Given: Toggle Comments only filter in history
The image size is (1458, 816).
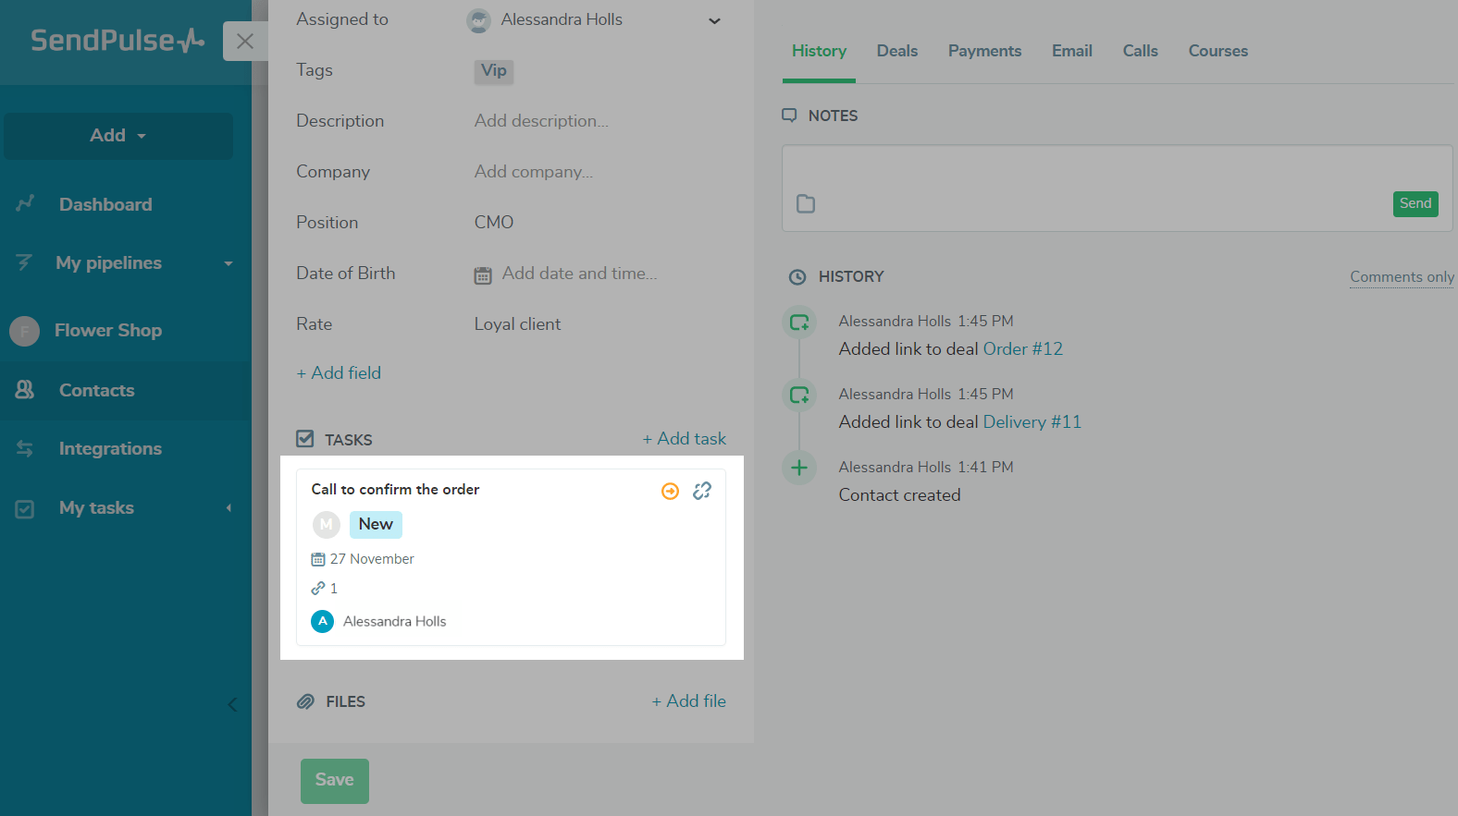Looking at the screenshot, I should coord(1401,277).
